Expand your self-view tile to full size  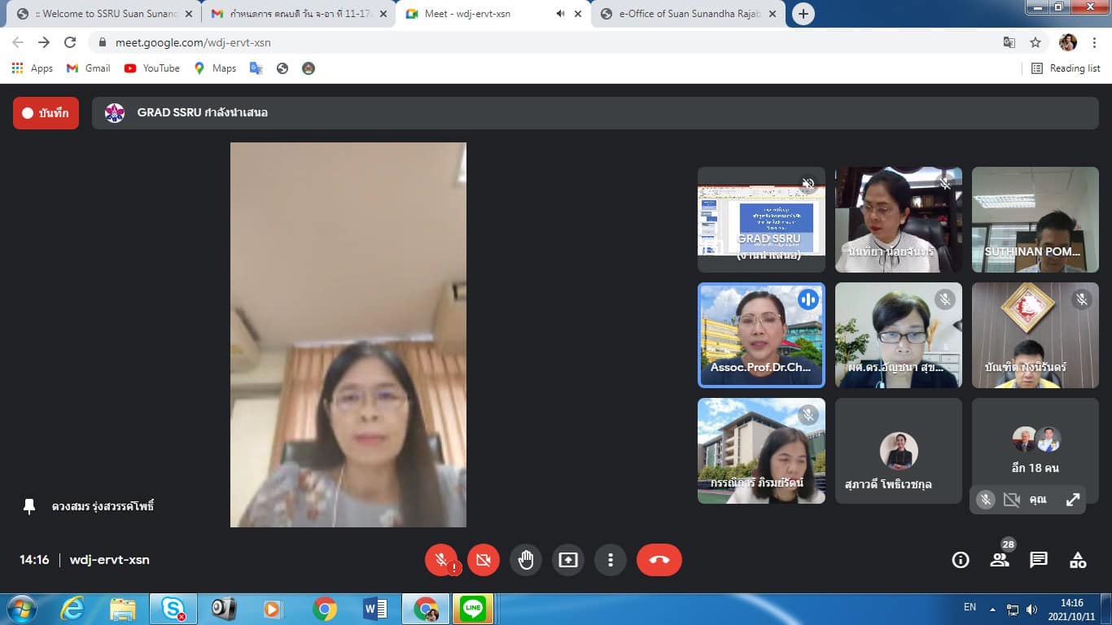(x=1073, y=500)
